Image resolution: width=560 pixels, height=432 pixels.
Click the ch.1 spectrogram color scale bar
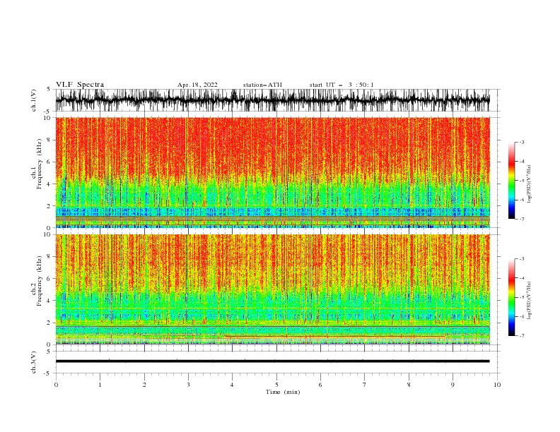pyautogui.click(x=511, y=181)
